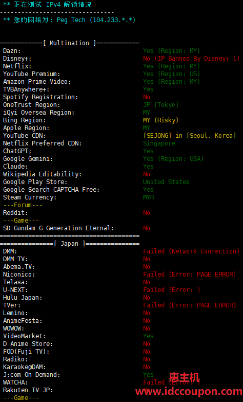
Task: Click the Steam Currency MYR value
Action: [x=148, y=197]
